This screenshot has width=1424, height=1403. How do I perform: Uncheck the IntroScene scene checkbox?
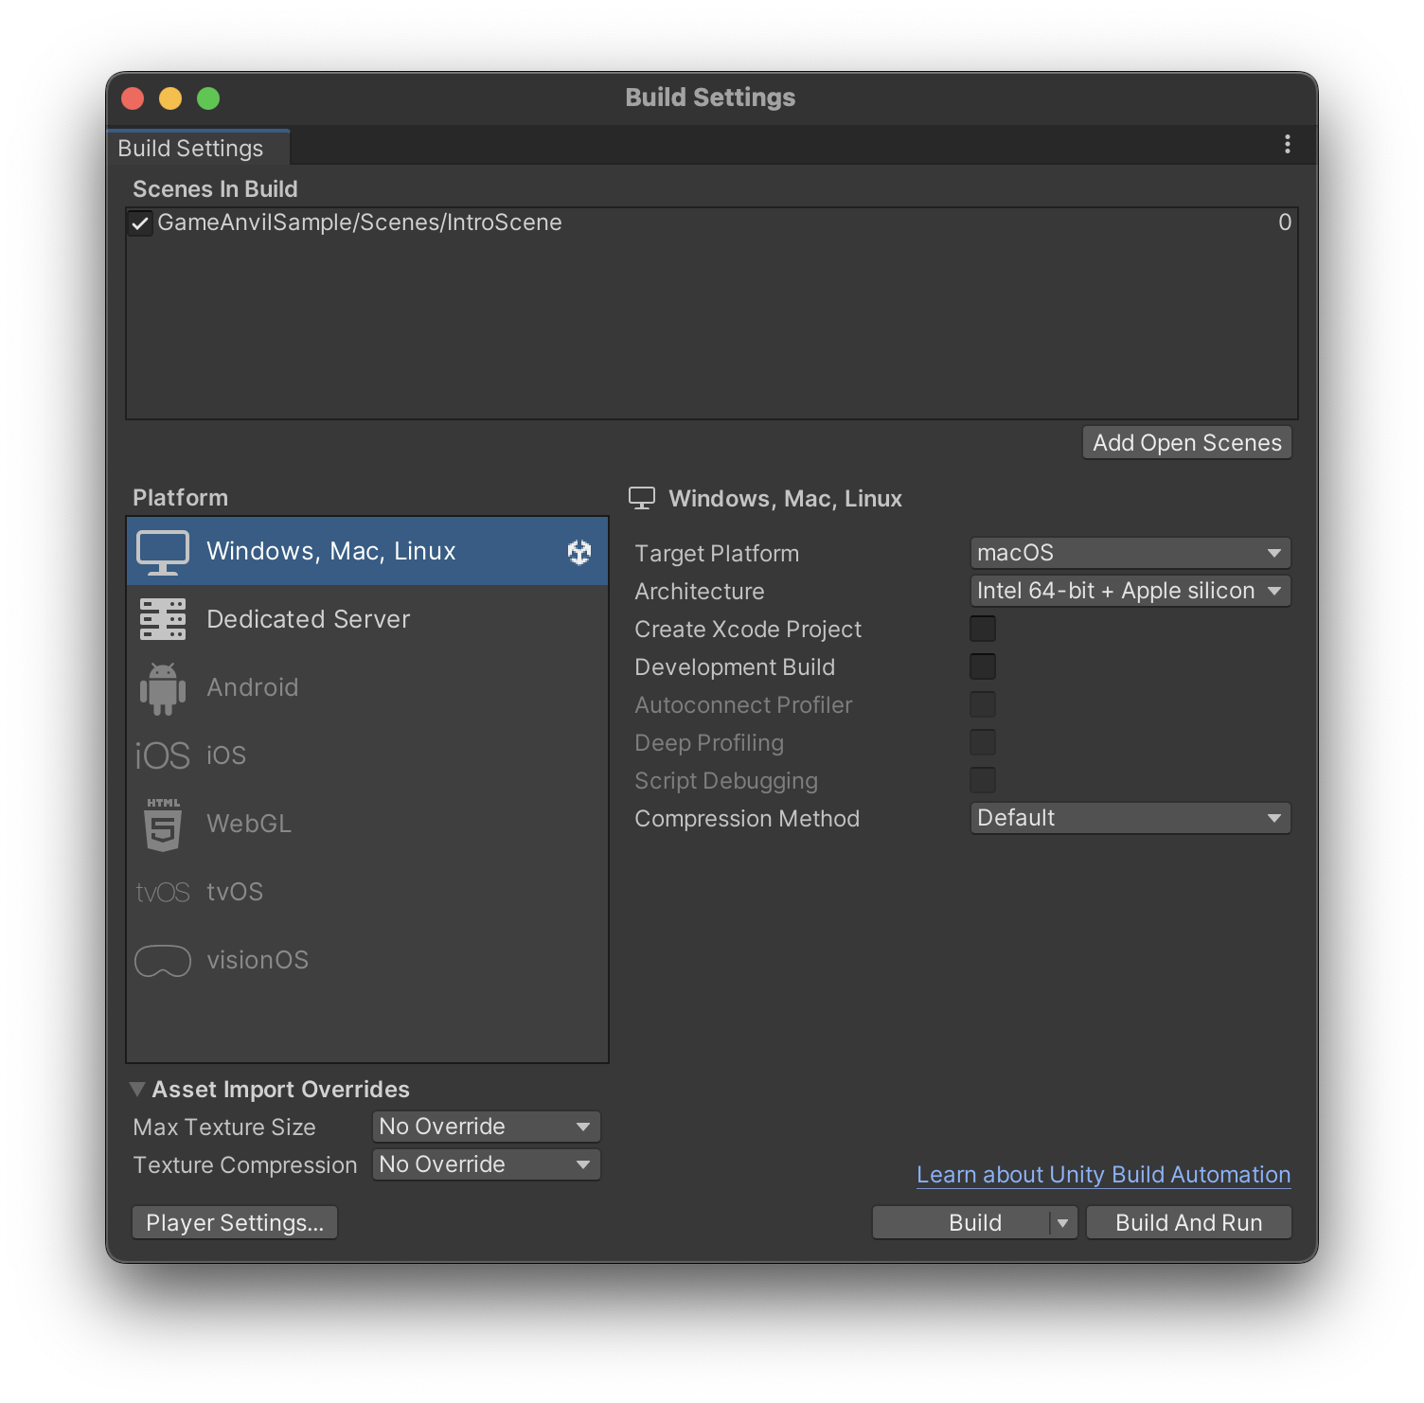tap(140, 223)
